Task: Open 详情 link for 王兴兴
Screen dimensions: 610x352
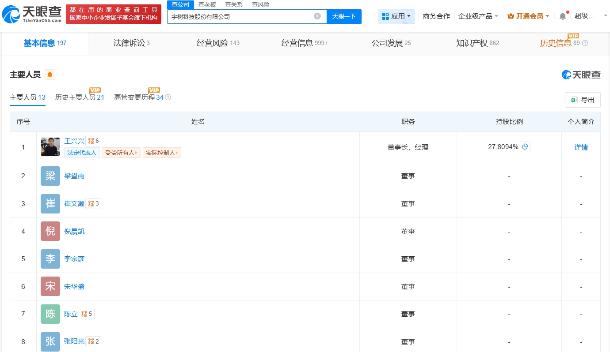Action: pyautogui.click(x=581, y=147)
